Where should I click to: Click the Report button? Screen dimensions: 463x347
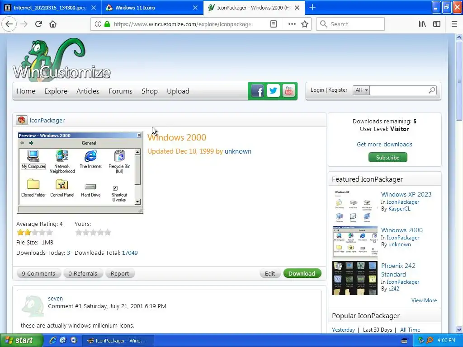tap(119, 273)
